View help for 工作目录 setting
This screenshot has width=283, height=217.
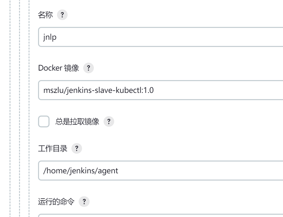tap(77, 148)
